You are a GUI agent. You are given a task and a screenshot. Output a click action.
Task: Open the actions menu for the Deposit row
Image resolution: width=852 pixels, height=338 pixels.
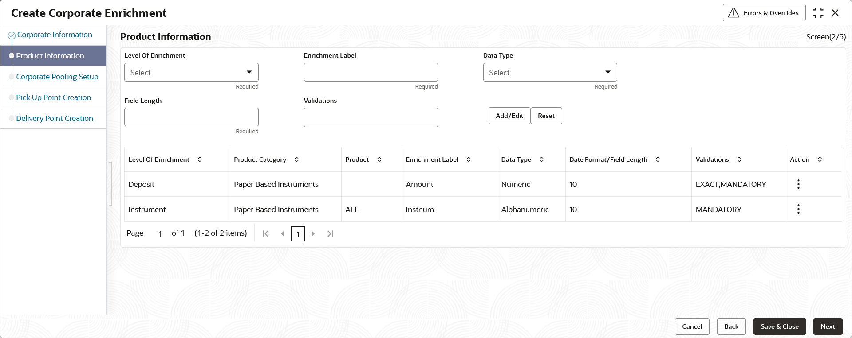point(798,184)
